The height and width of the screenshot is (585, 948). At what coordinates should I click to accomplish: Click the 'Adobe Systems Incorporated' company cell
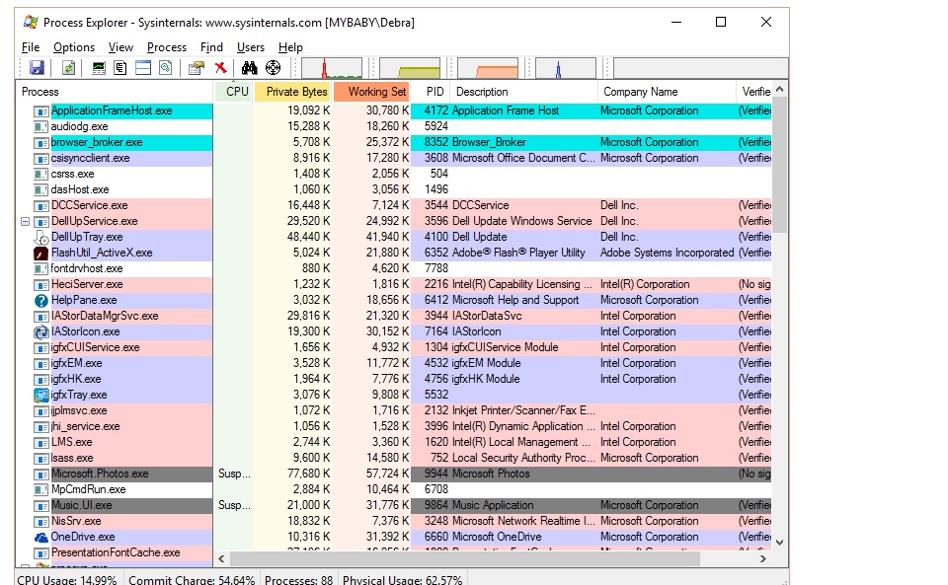click(667, 253)
